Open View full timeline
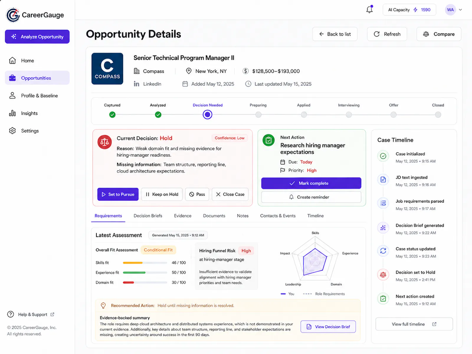 tap(414, 324)
